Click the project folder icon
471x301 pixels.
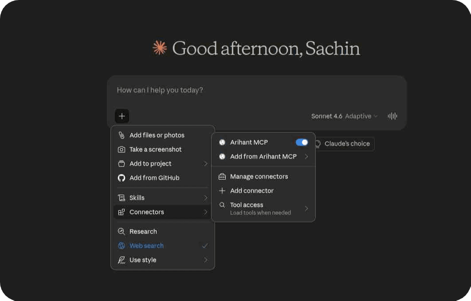[122, 163]
